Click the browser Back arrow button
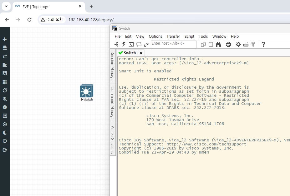Image resolution: width=290 pixels, height=196 pixels. pyautogui.click(x=7, y=20)
